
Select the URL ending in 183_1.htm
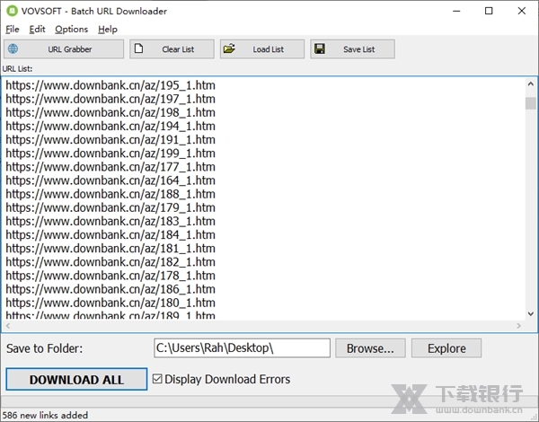click(110, 221)
